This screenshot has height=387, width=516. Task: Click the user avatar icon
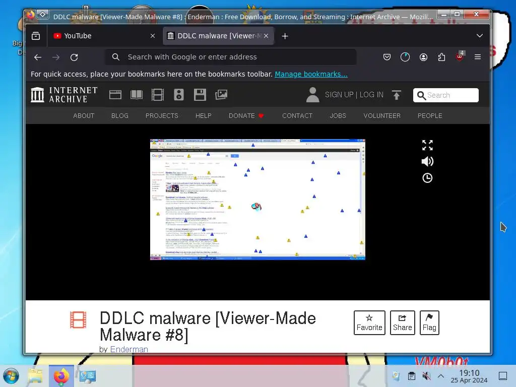pyautogui.click(x=312, y=95)
